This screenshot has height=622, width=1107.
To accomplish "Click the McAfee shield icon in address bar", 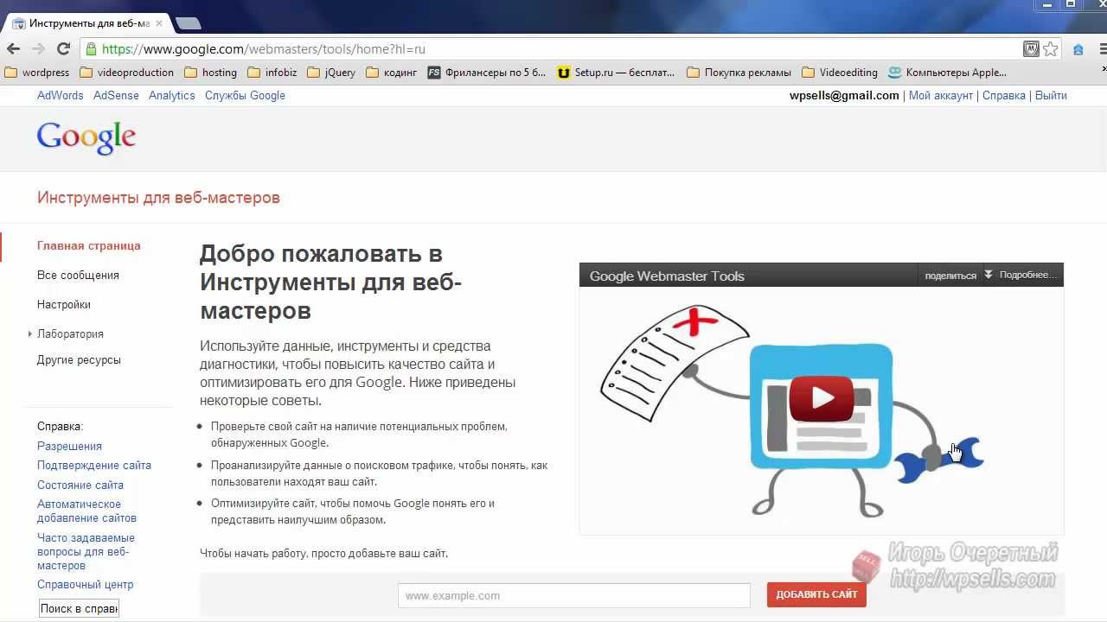I will point(1031,49).
